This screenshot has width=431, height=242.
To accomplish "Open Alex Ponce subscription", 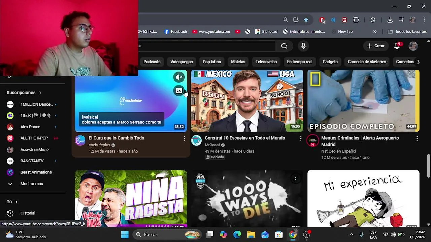I will 32,127.
